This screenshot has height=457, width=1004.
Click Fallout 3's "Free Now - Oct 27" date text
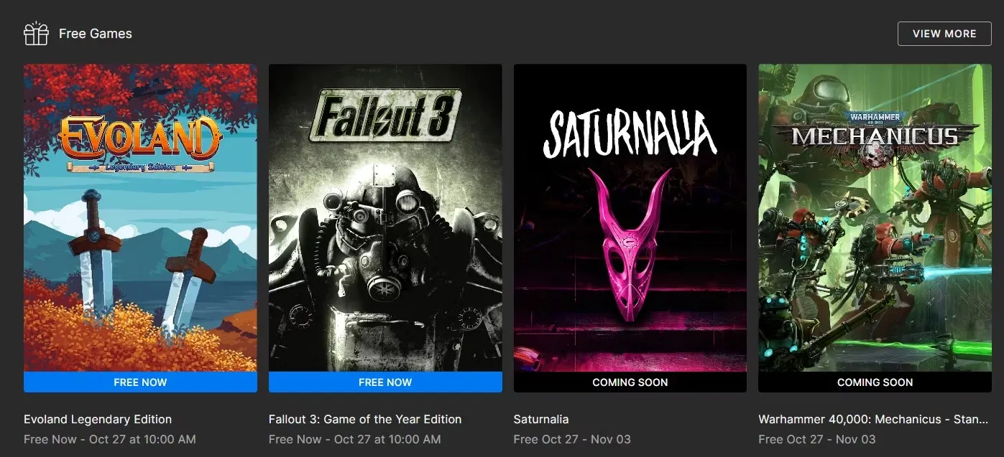point(355,439)
